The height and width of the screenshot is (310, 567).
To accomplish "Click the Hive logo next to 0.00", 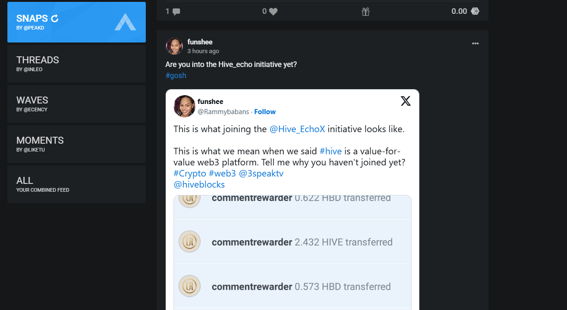I will [475, 11].
